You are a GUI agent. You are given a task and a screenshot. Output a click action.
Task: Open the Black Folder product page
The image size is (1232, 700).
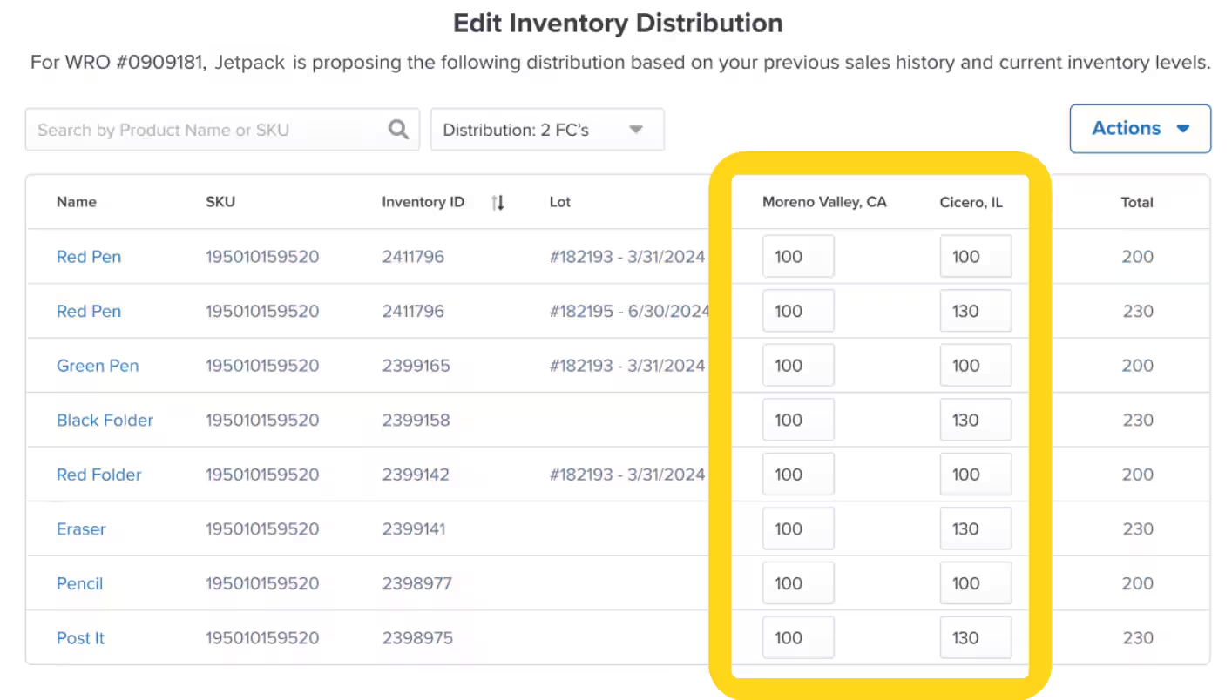tap(105, 420)
